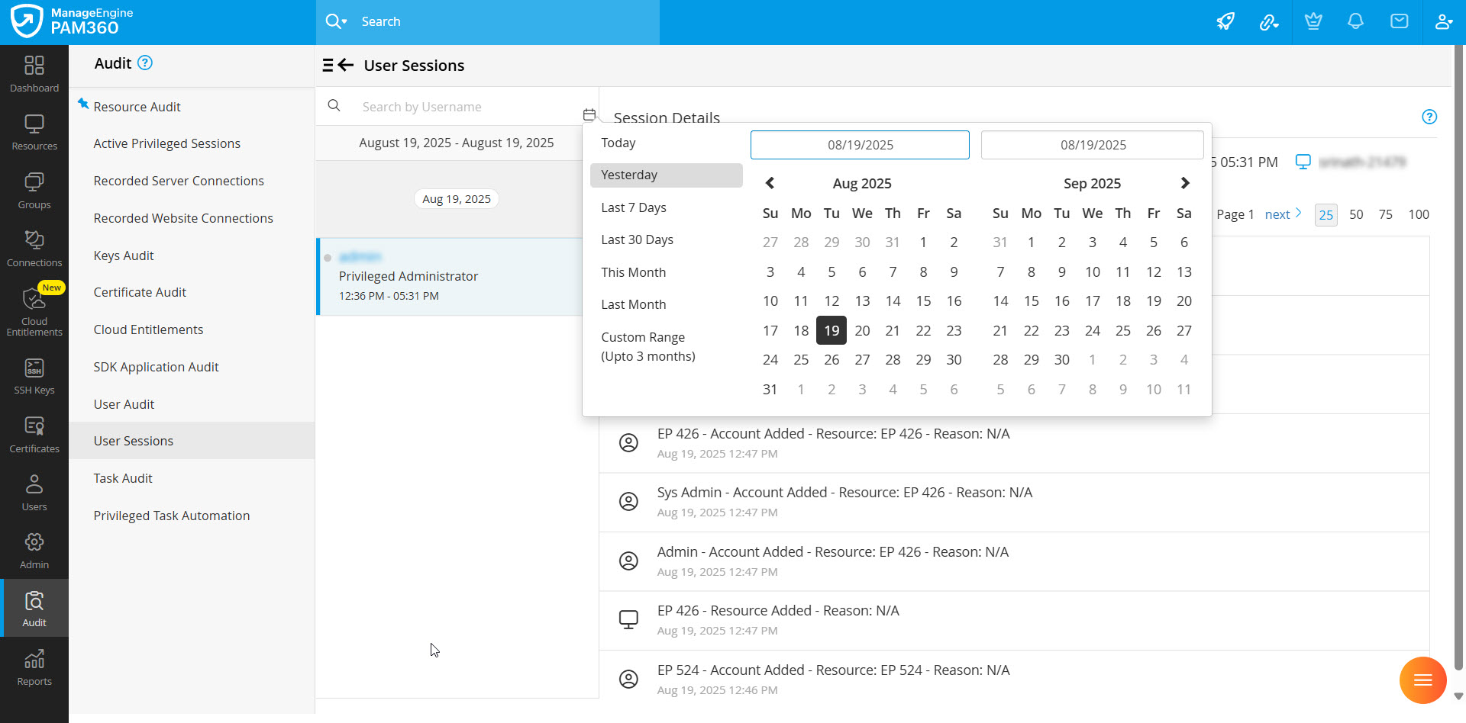The width and height of the screenshot is (1466, 723).
Task: Go to previous month in calendar
Action: (770, 183)
